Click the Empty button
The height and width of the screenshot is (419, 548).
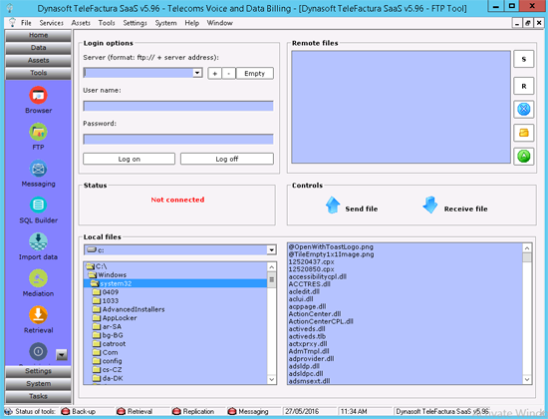click(255, 73)
